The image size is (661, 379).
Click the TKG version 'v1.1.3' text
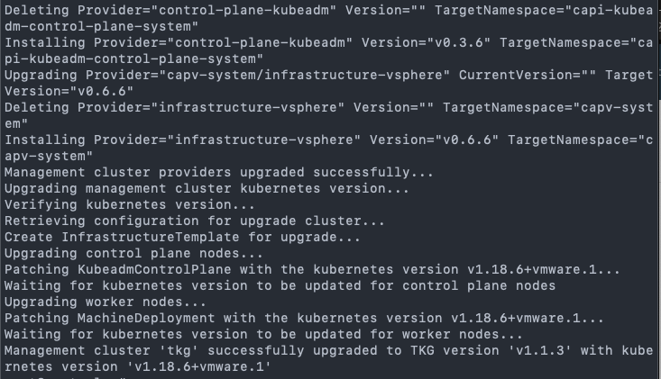(540, 350)
